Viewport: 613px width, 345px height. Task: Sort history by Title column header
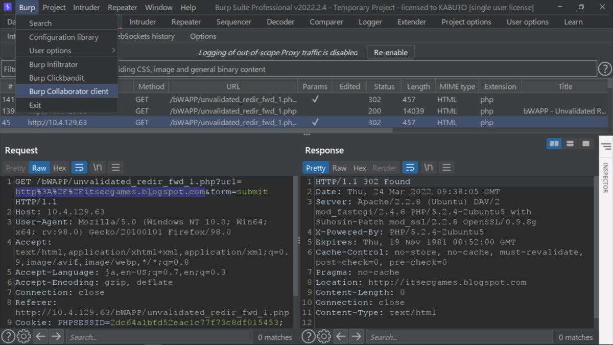point(565,86)
